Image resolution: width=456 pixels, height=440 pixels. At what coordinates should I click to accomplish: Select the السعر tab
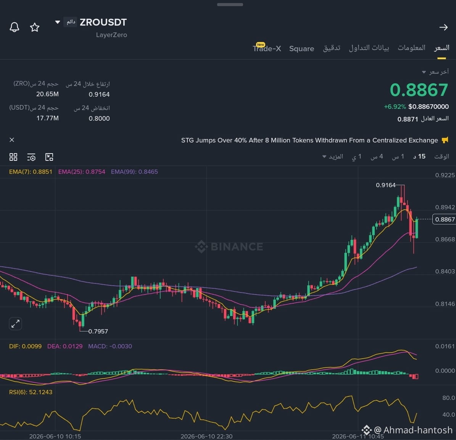(441, 48)
